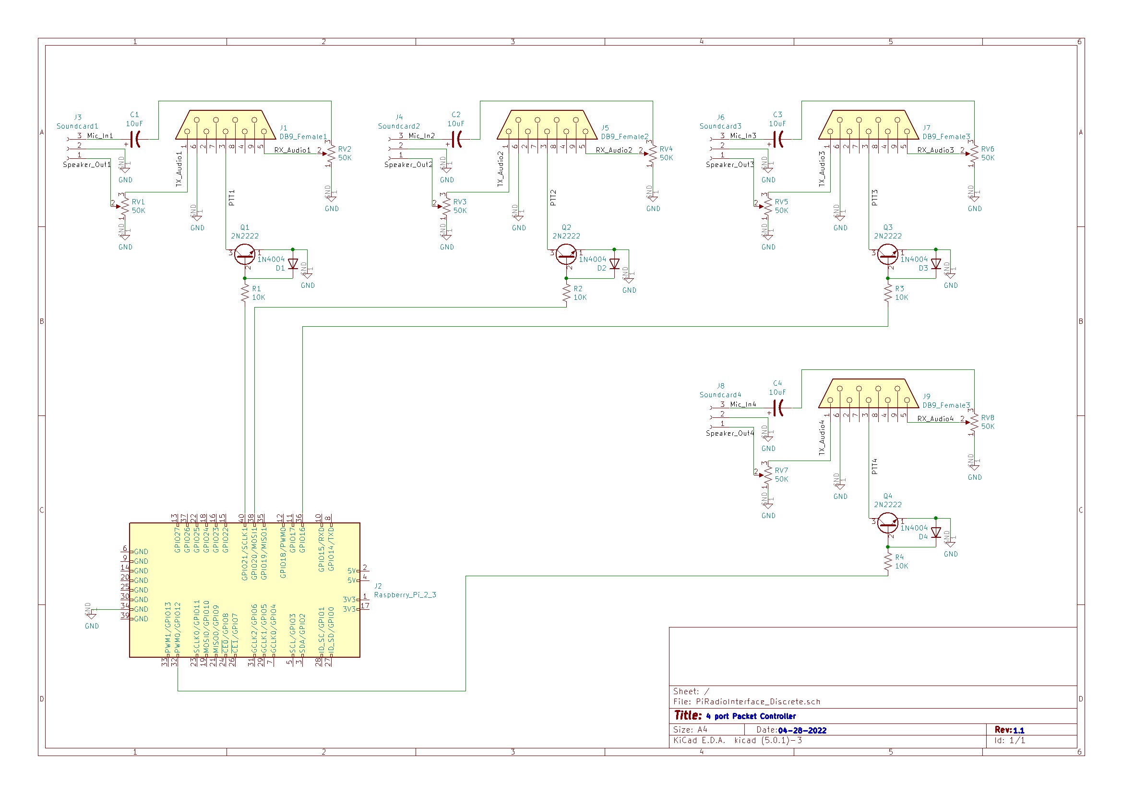Pick the C1 10uF capacitor symbol
1122x793 pixels.
click(136, 139)
